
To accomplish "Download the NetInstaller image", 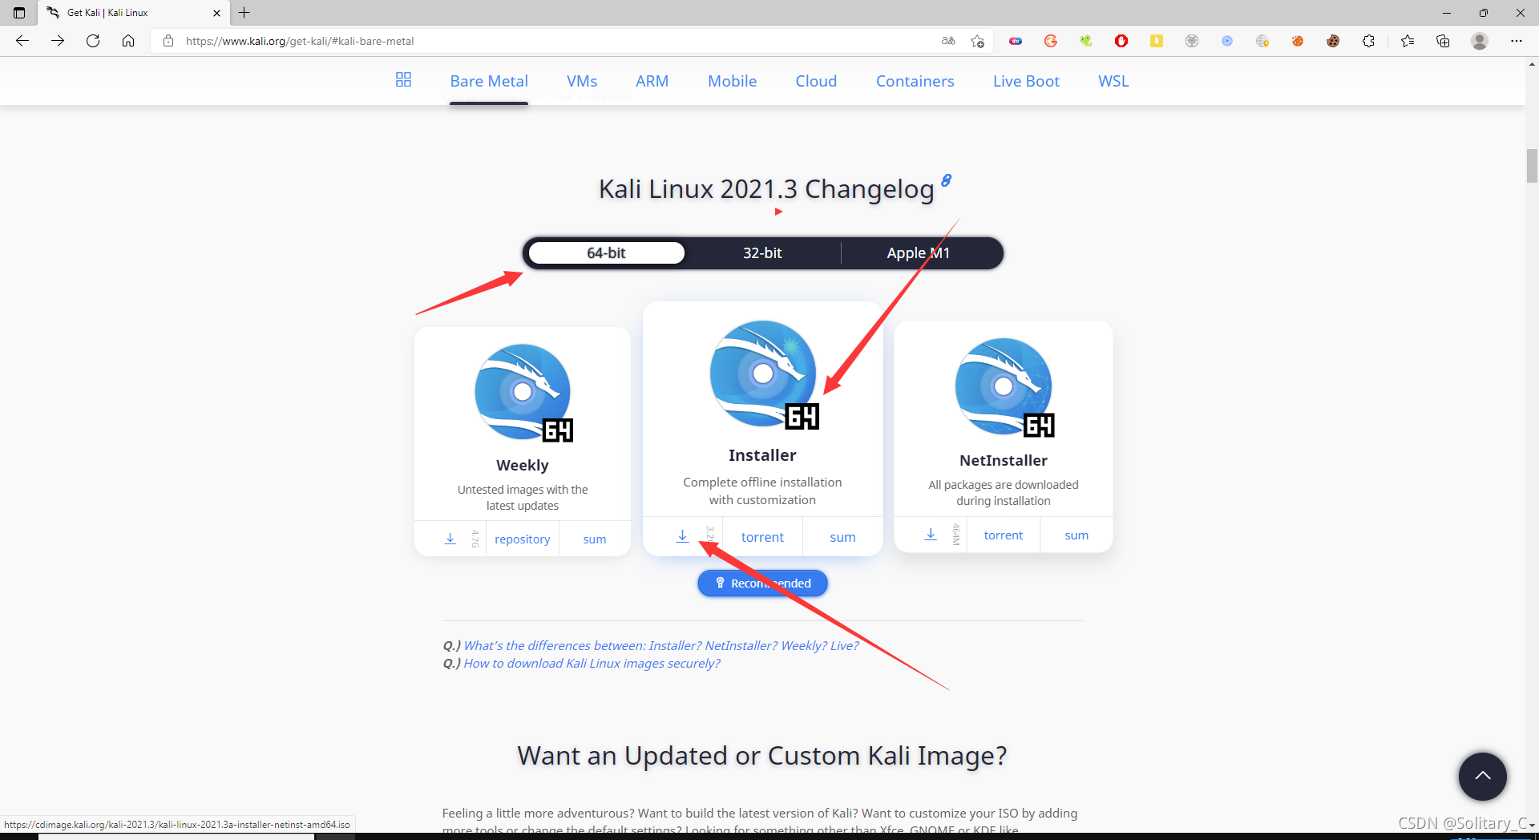I will click(x=931, y=535).
